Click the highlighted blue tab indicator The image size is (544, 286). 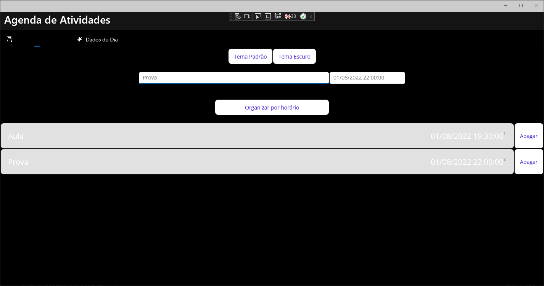pos(37,46)
